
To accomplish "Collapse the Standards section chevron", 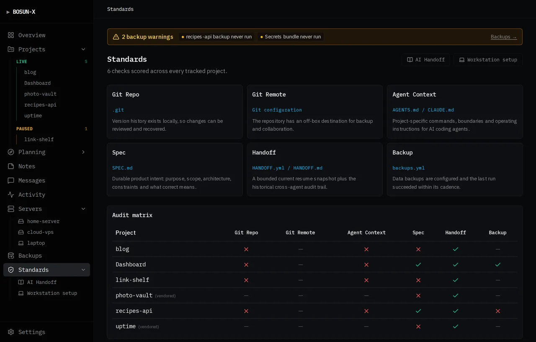I will (x=83, y=270).
